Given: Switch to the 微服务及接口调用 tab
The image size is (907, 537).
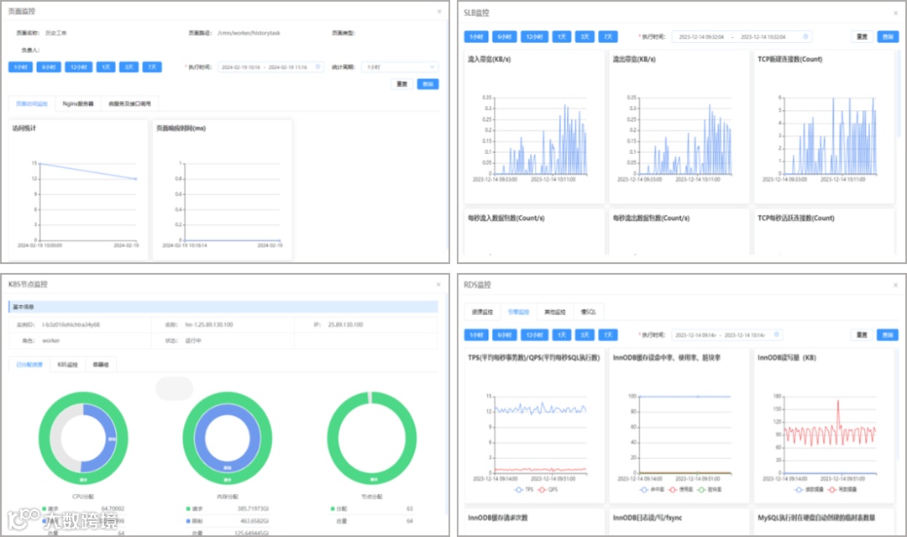Looking at the screenshot, I should click(x=129, y=103).
